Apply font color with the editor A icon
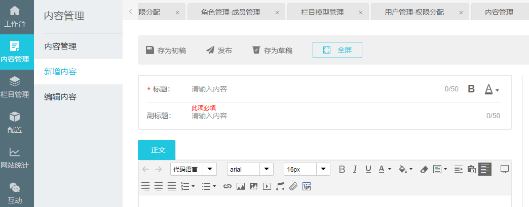The height and width of the screenshot is (207, 529). click(382, 169)
